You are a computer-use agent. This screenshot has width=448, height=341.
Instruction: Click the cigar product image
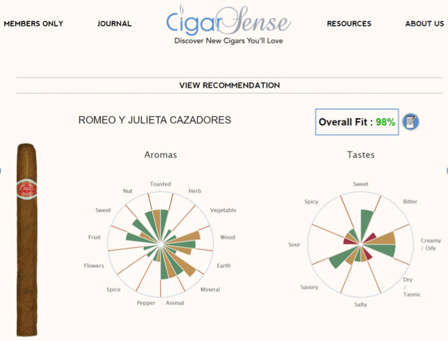[27, 239]
